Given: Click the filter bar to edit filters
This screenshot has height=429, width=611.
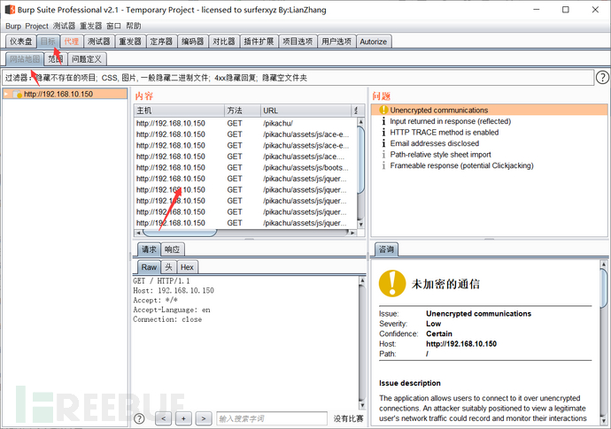Looking at the screenshot, I should (x=298, y=78).
